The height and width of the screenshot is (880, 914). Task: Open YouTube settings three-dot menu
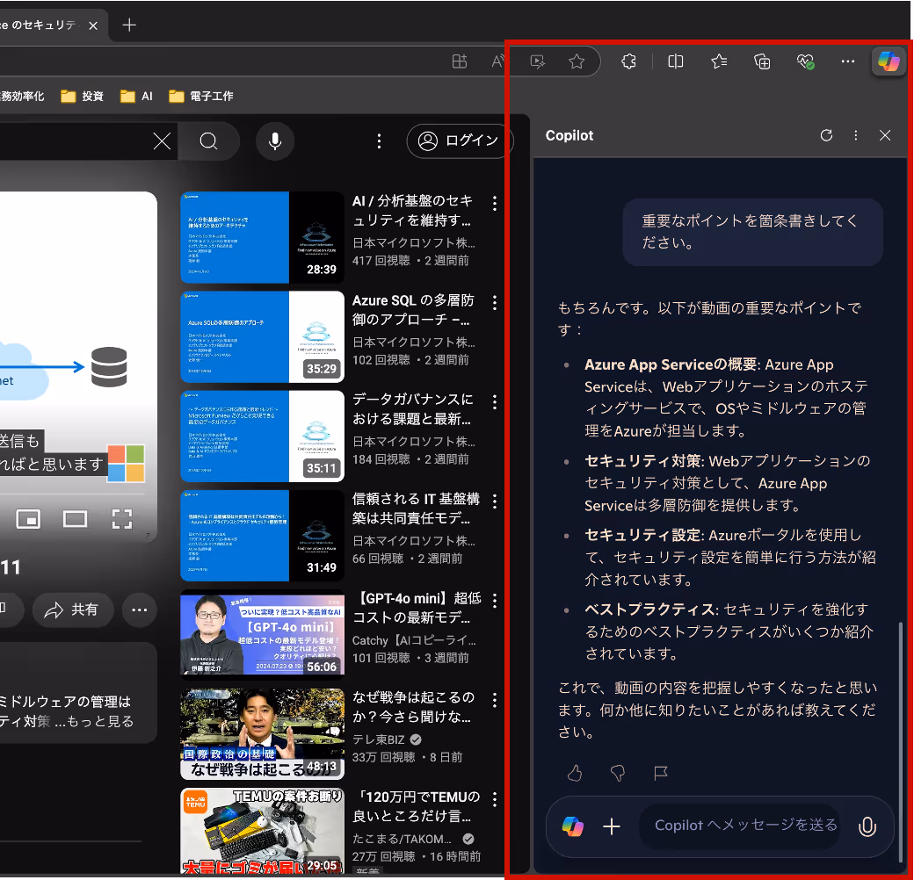click(379, 141)
